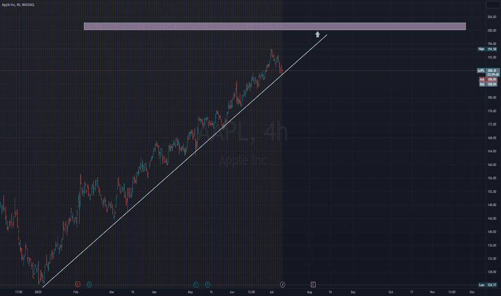Click the red Ask price label
The image size is (501, 296).
488,79
